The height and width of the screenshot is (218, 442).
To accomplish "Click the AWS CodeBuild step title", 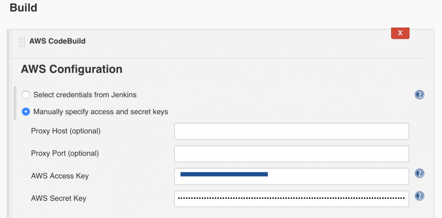I will click(x=57, y=41).
